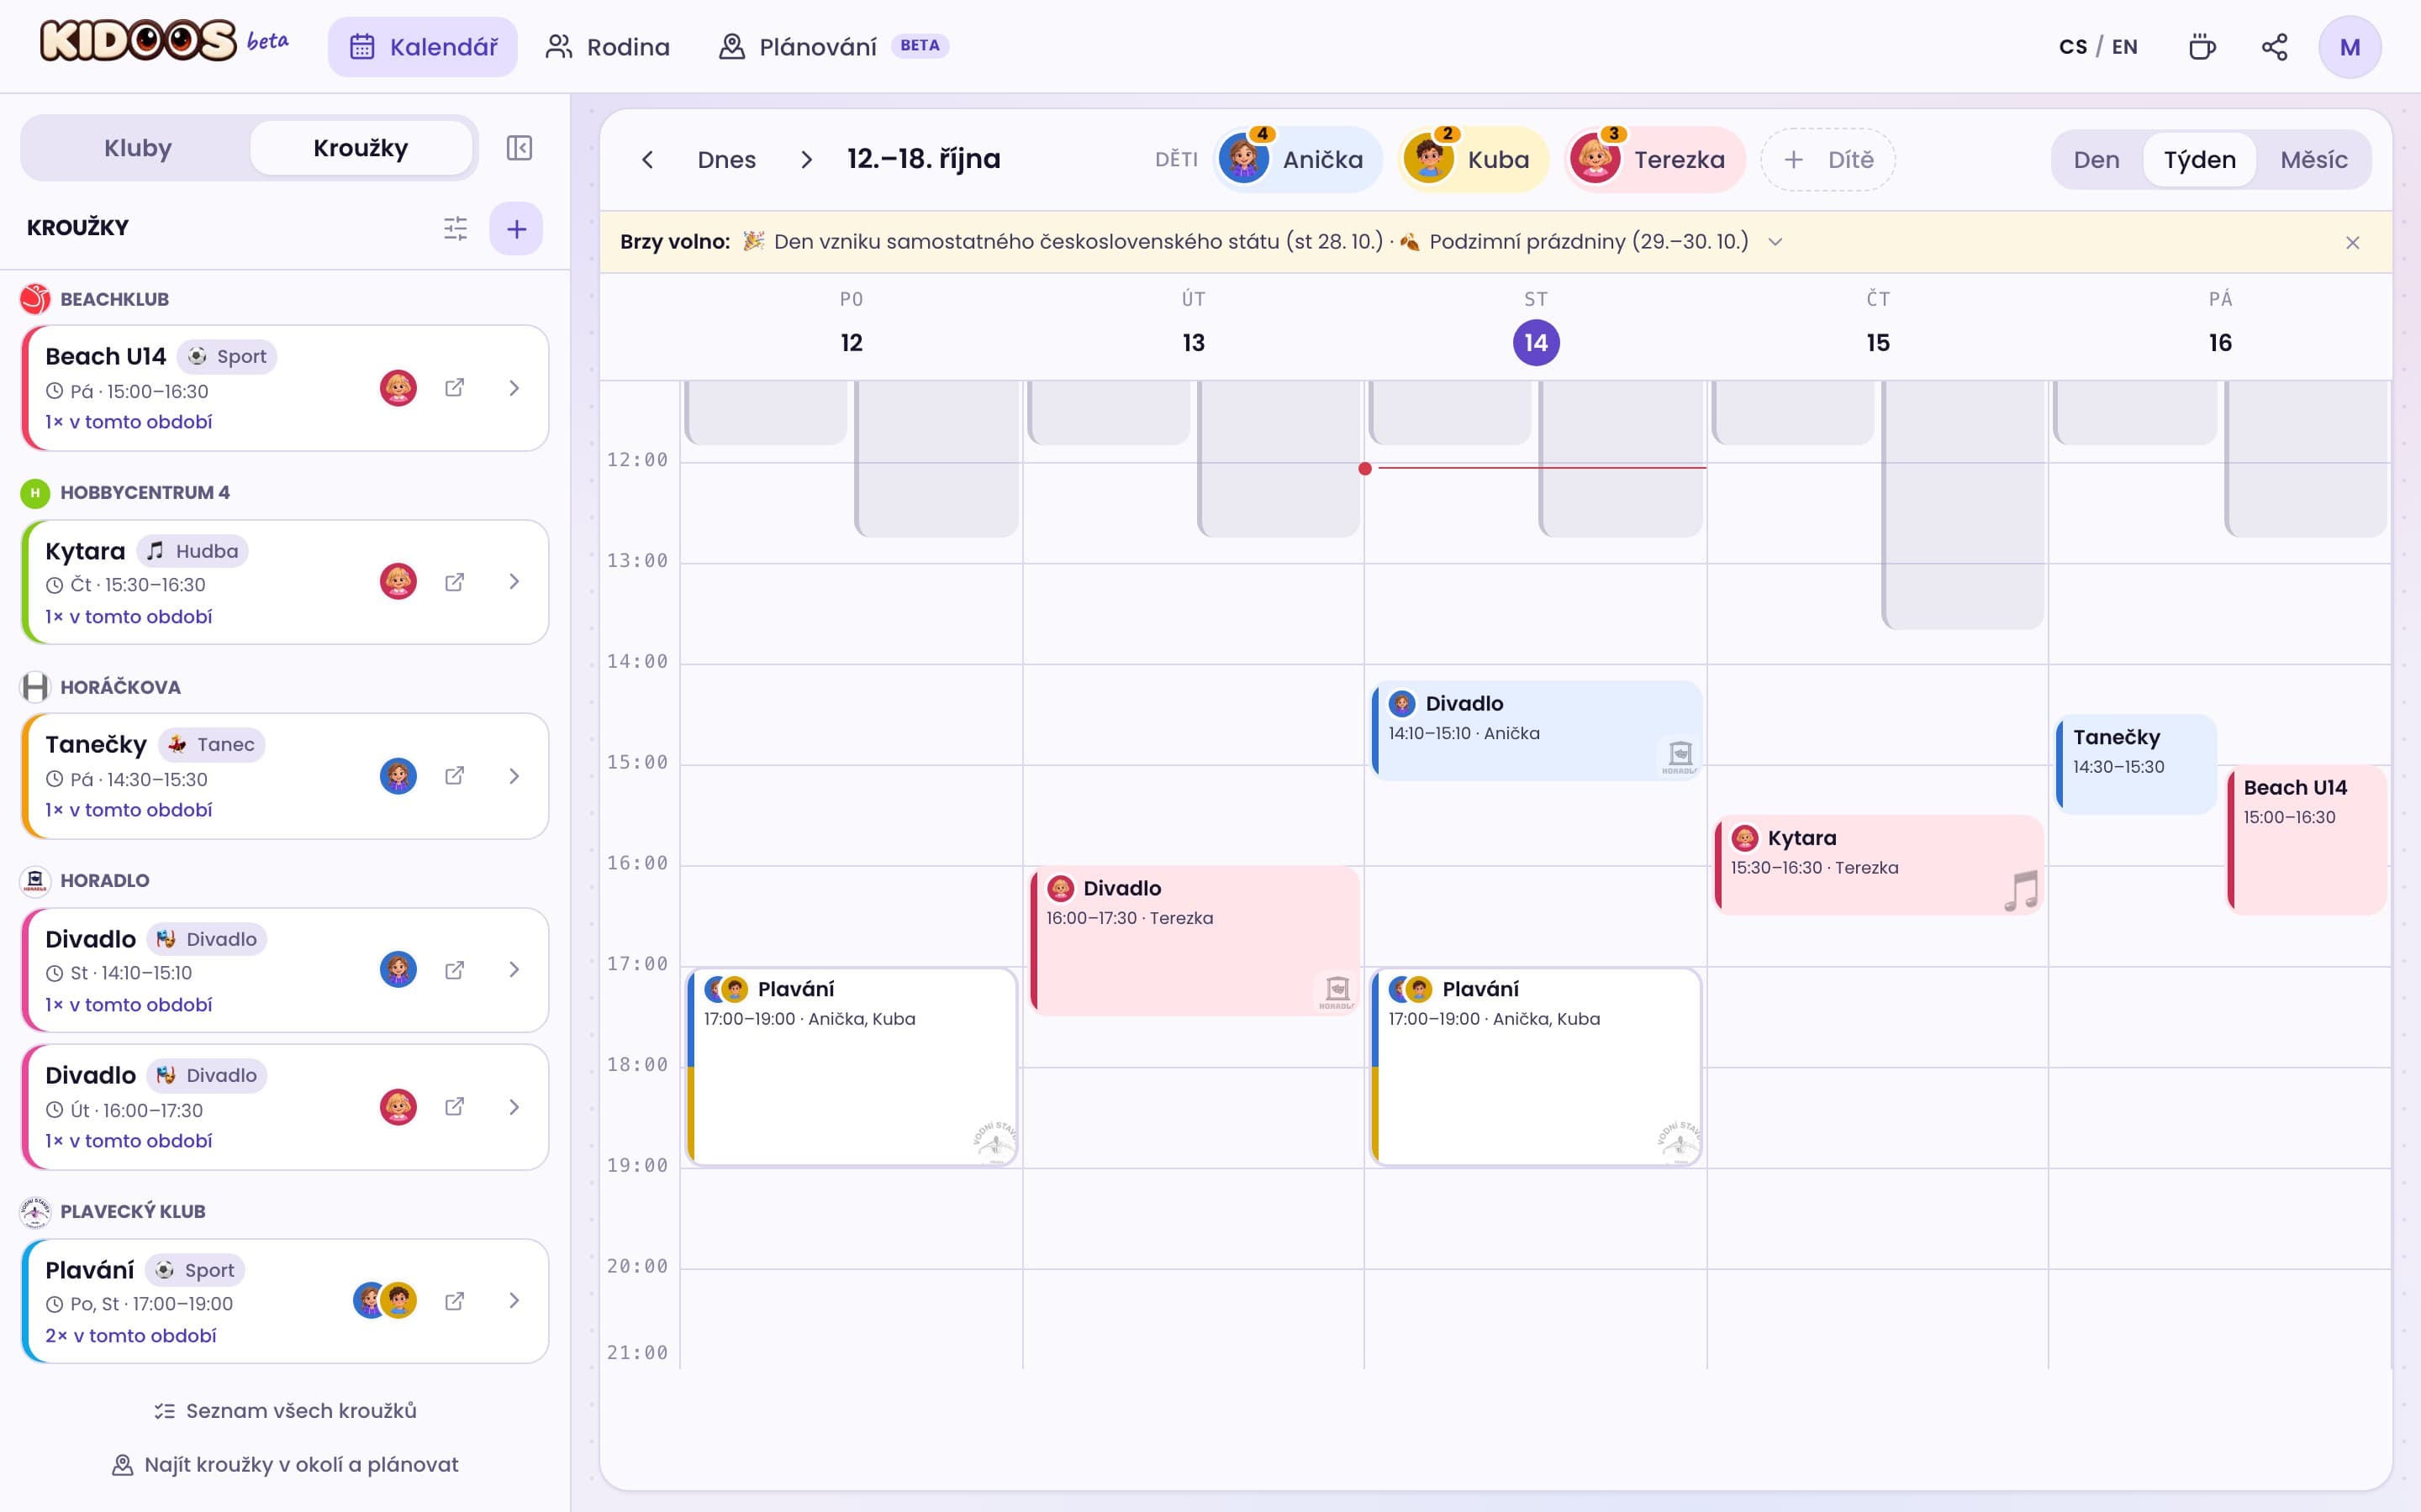Open the Kalendář tab
The height and width of the screenshot is (1512, 2421).
(x=423, y=47)
